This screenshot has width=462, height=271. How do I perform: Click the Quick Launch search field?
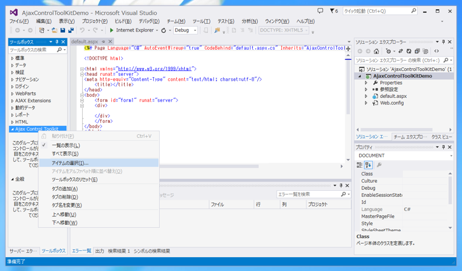coord(380,11)
